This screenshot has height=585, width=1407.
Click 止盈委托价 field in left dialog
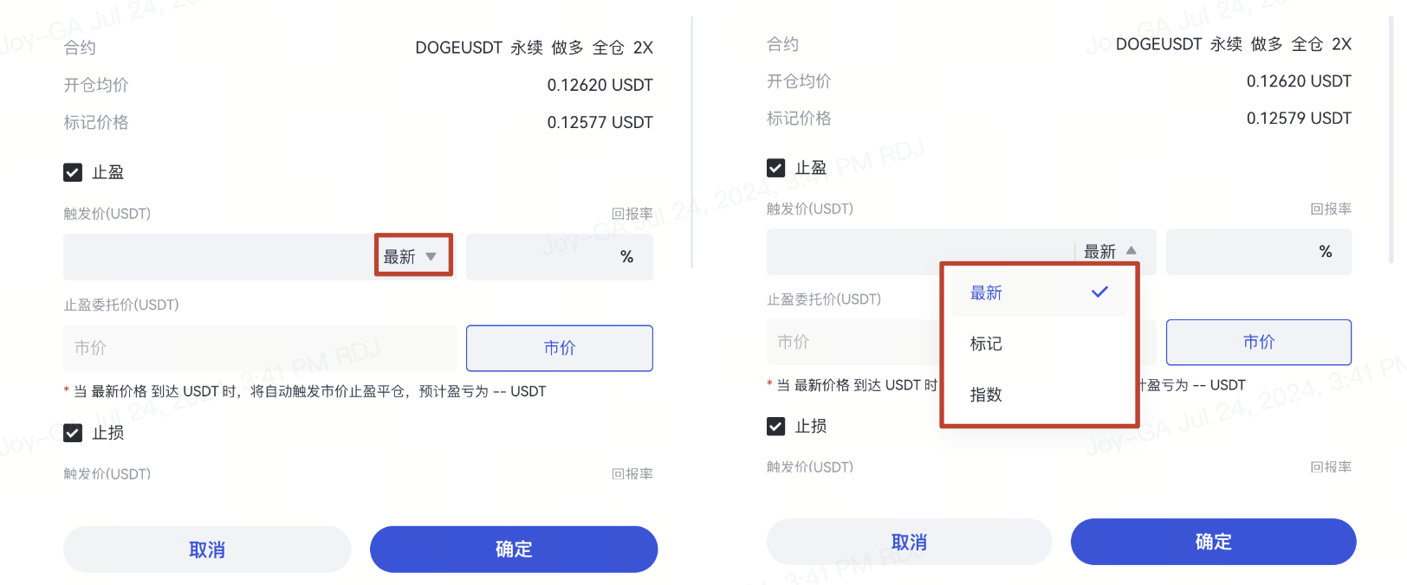pos(258,348)
